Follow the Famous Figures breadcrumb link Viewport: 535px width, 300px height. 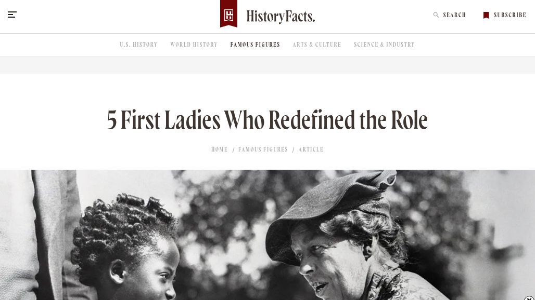[x=263, y=149]
